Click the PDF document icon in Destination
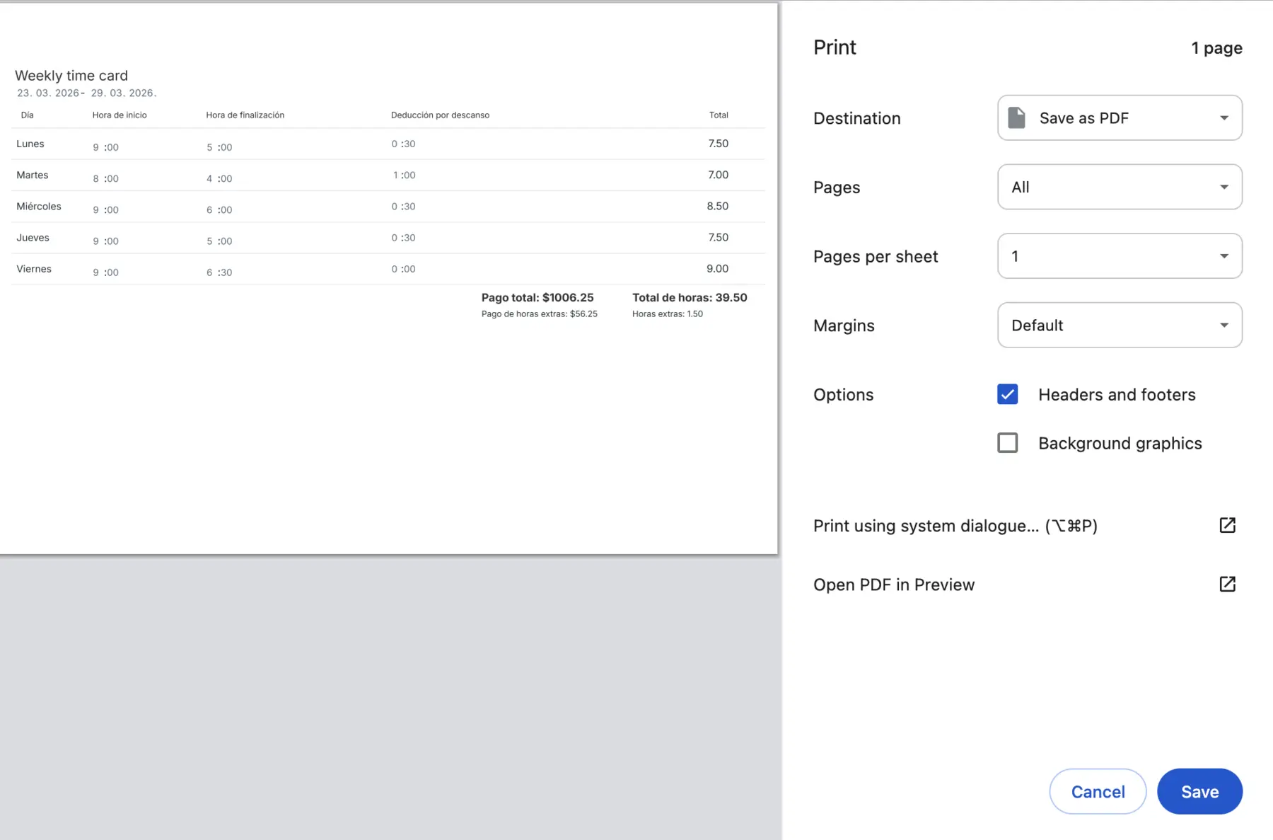Viewport: 1273px width, 840px height. (x=1017, y=117)
